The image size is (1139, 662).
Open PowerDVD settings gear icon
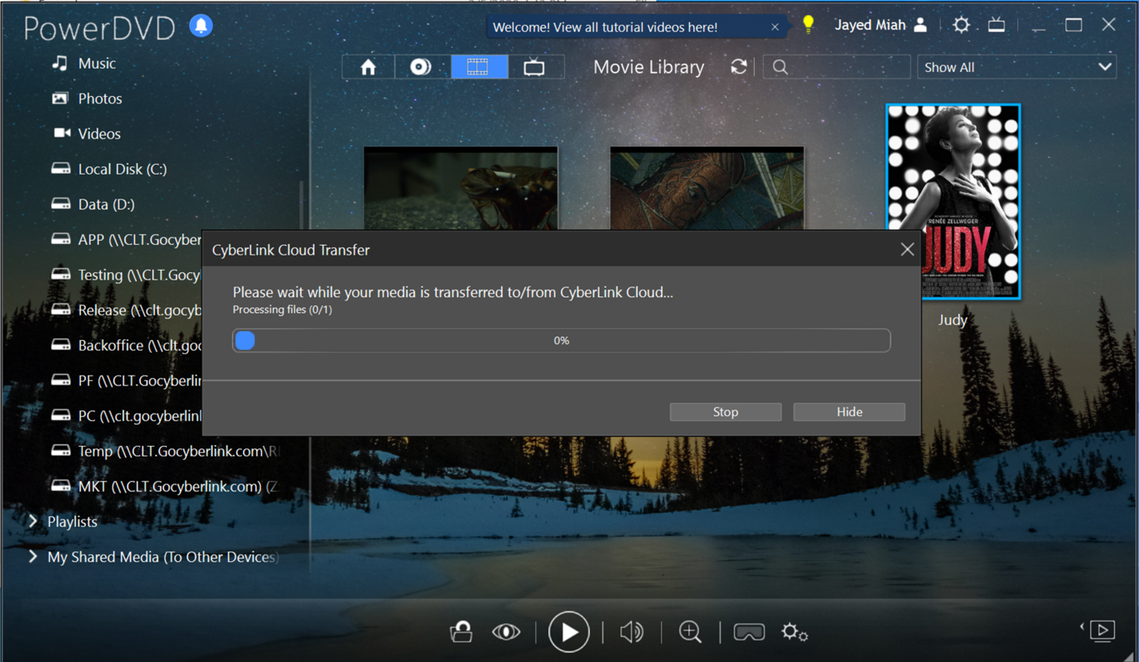coord(961,25)
